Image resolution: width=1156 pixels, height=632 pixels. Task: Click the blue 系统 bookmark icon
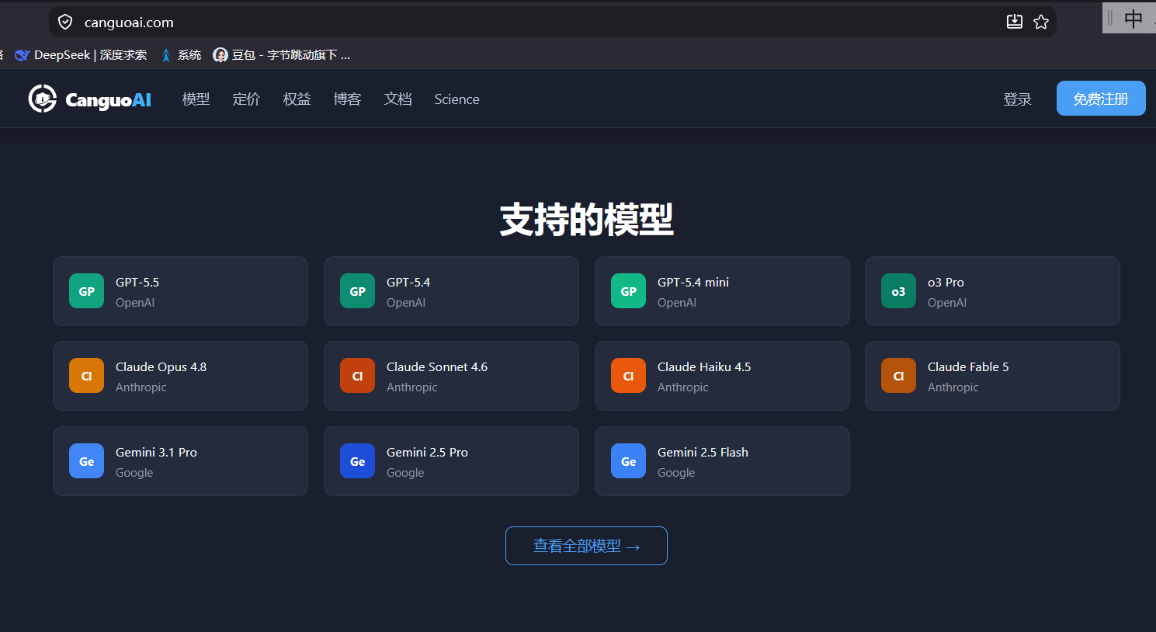coord(165,55)
